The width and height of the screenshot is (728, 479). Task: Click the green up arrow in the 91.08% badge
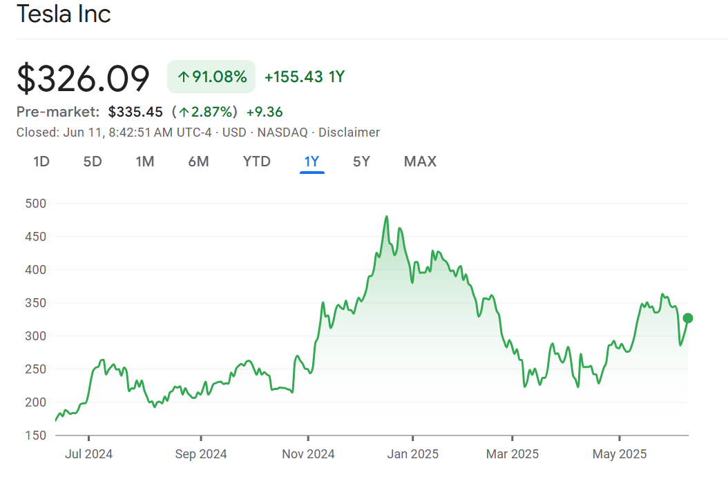point(183,77)
